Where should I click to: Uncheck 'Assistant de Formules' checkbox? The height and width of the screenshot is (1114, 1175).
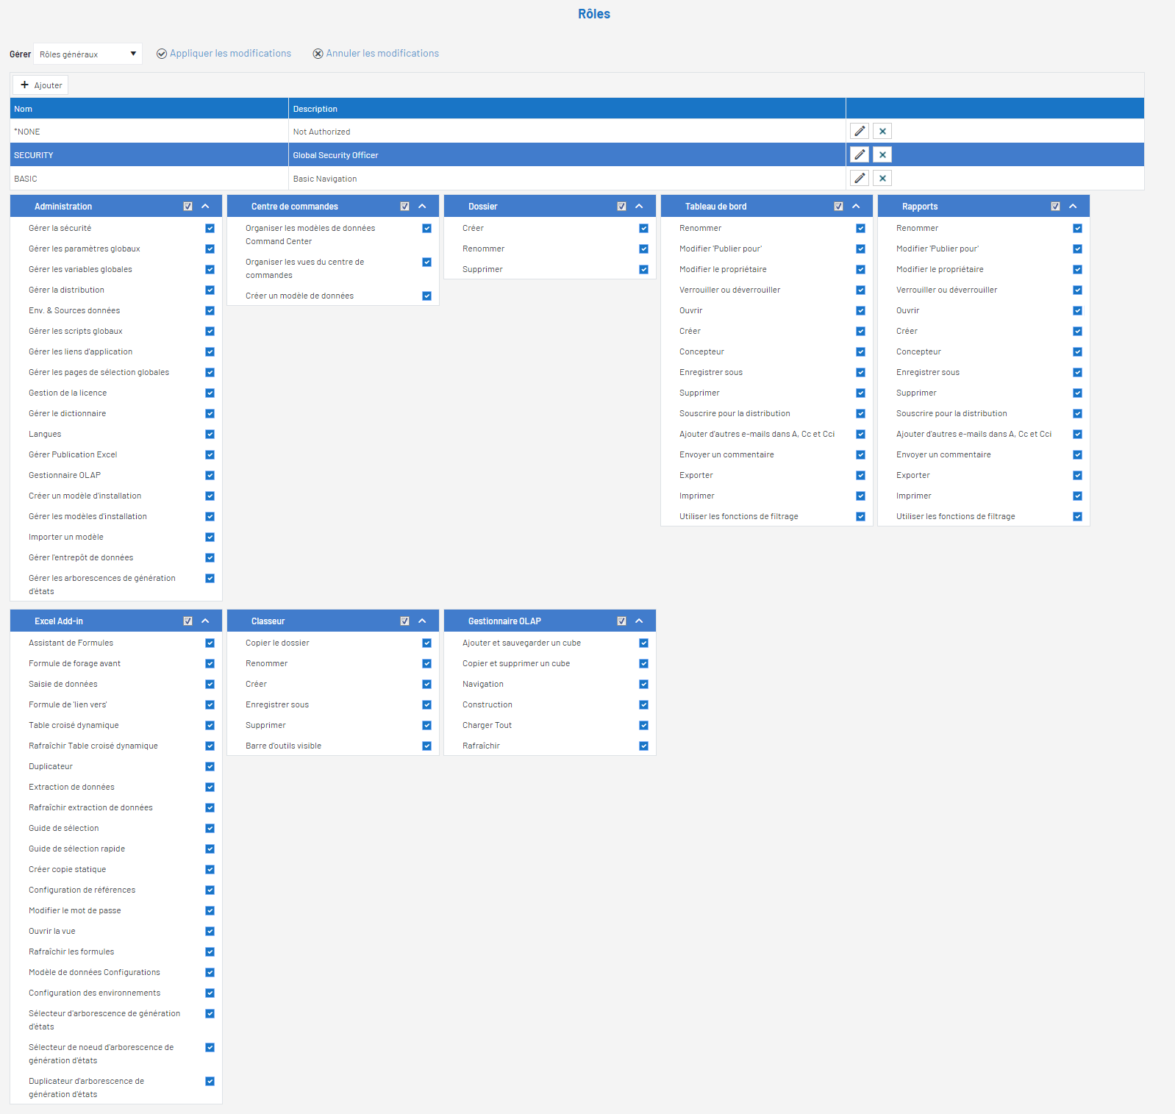[210, 643]
